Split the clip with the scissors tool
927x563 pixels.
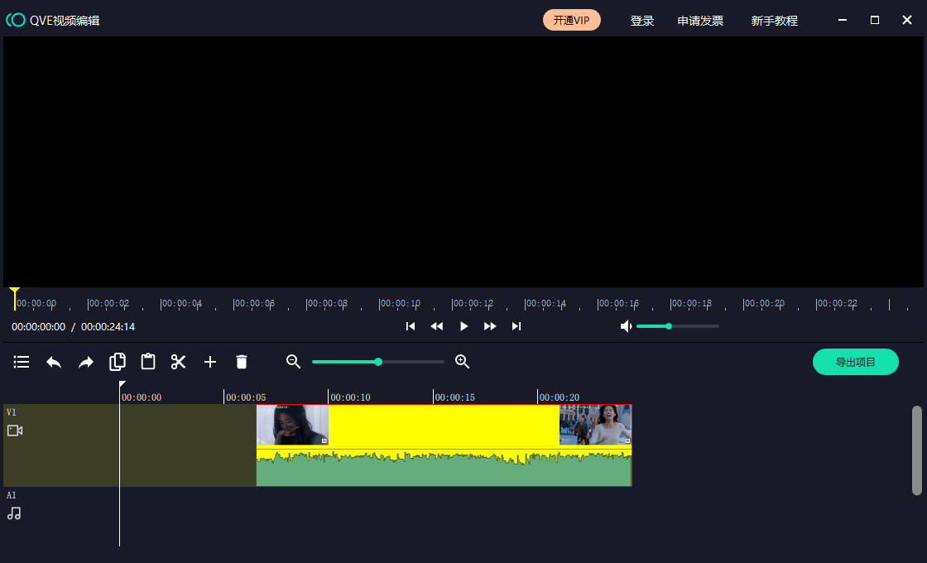click(179, 362)
